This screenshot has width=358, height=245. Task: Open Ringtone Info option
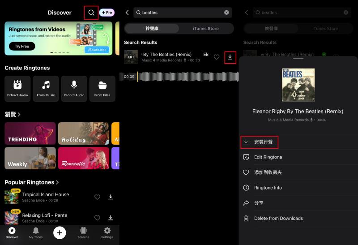click(298, 188)
